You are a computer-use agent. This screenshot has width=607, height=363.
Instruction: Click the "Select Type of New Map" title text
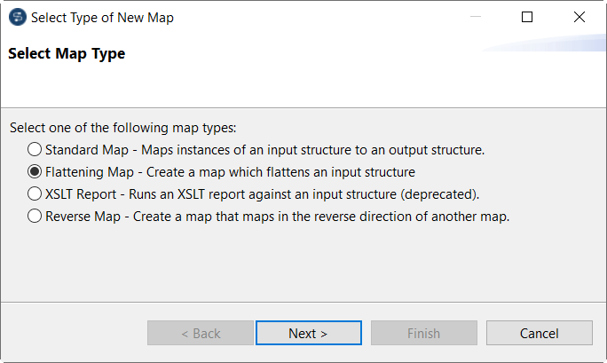[x=102, y=18]
